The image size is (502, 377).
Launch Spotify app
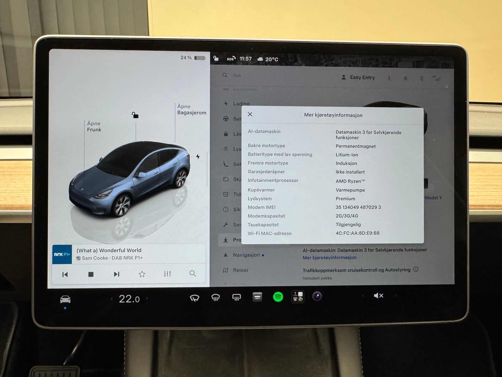pyautogui.click(x=278, y=297)
